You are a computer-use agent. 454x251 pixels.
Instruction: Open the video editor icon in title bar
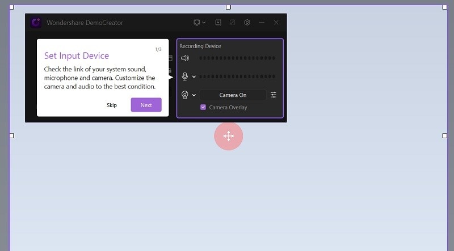pyautogui.click(x=218, y=22)
